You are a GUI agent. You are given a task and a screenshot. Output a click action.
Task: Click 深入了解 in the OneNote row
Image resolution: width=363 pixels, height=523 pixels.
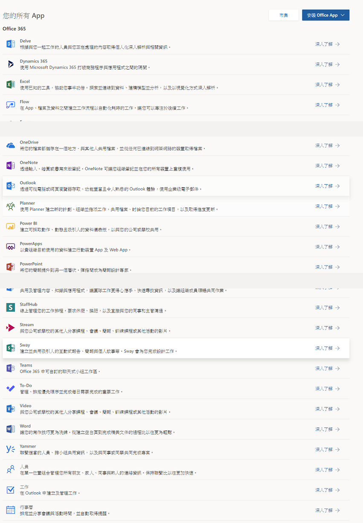327,165
